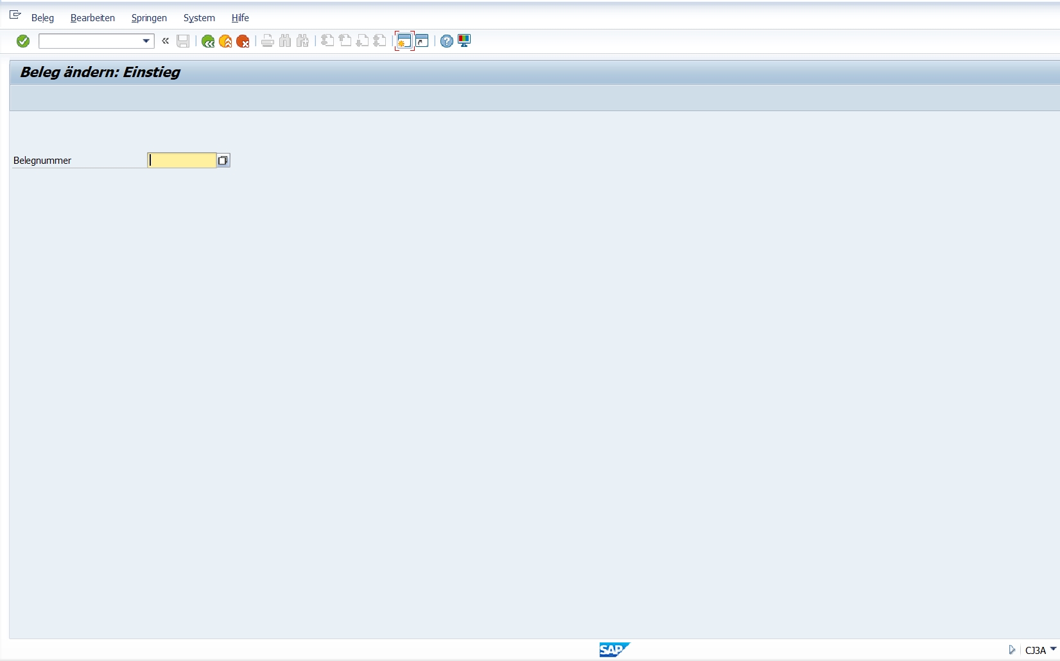The width and height of the screenshot is (1060, 661).
Task: Open the Beleg menu
Action: 42,18
